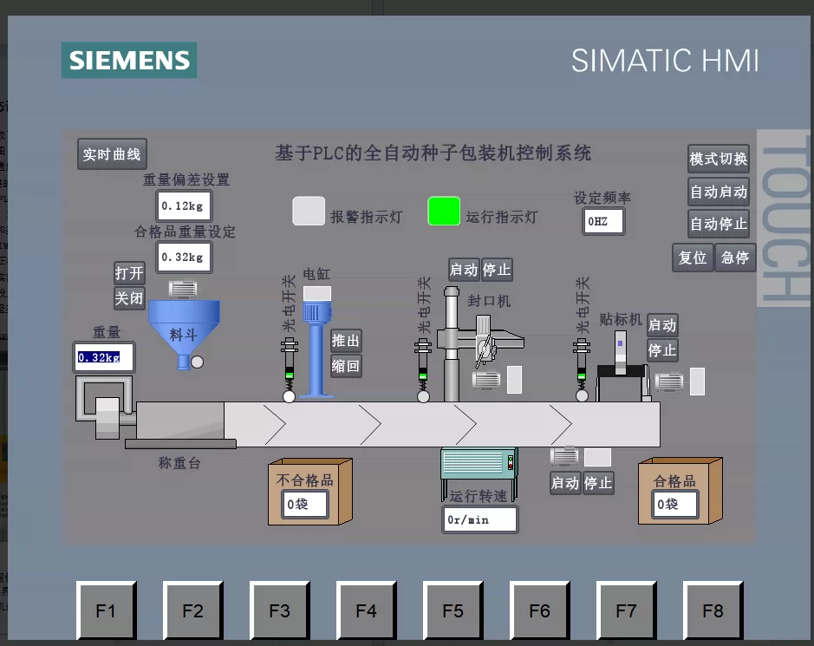Click the 光电开关 sensor beside the 贴标机
Image resolution: width=814 pixels, height=646 pixels.
click(582, 369)
